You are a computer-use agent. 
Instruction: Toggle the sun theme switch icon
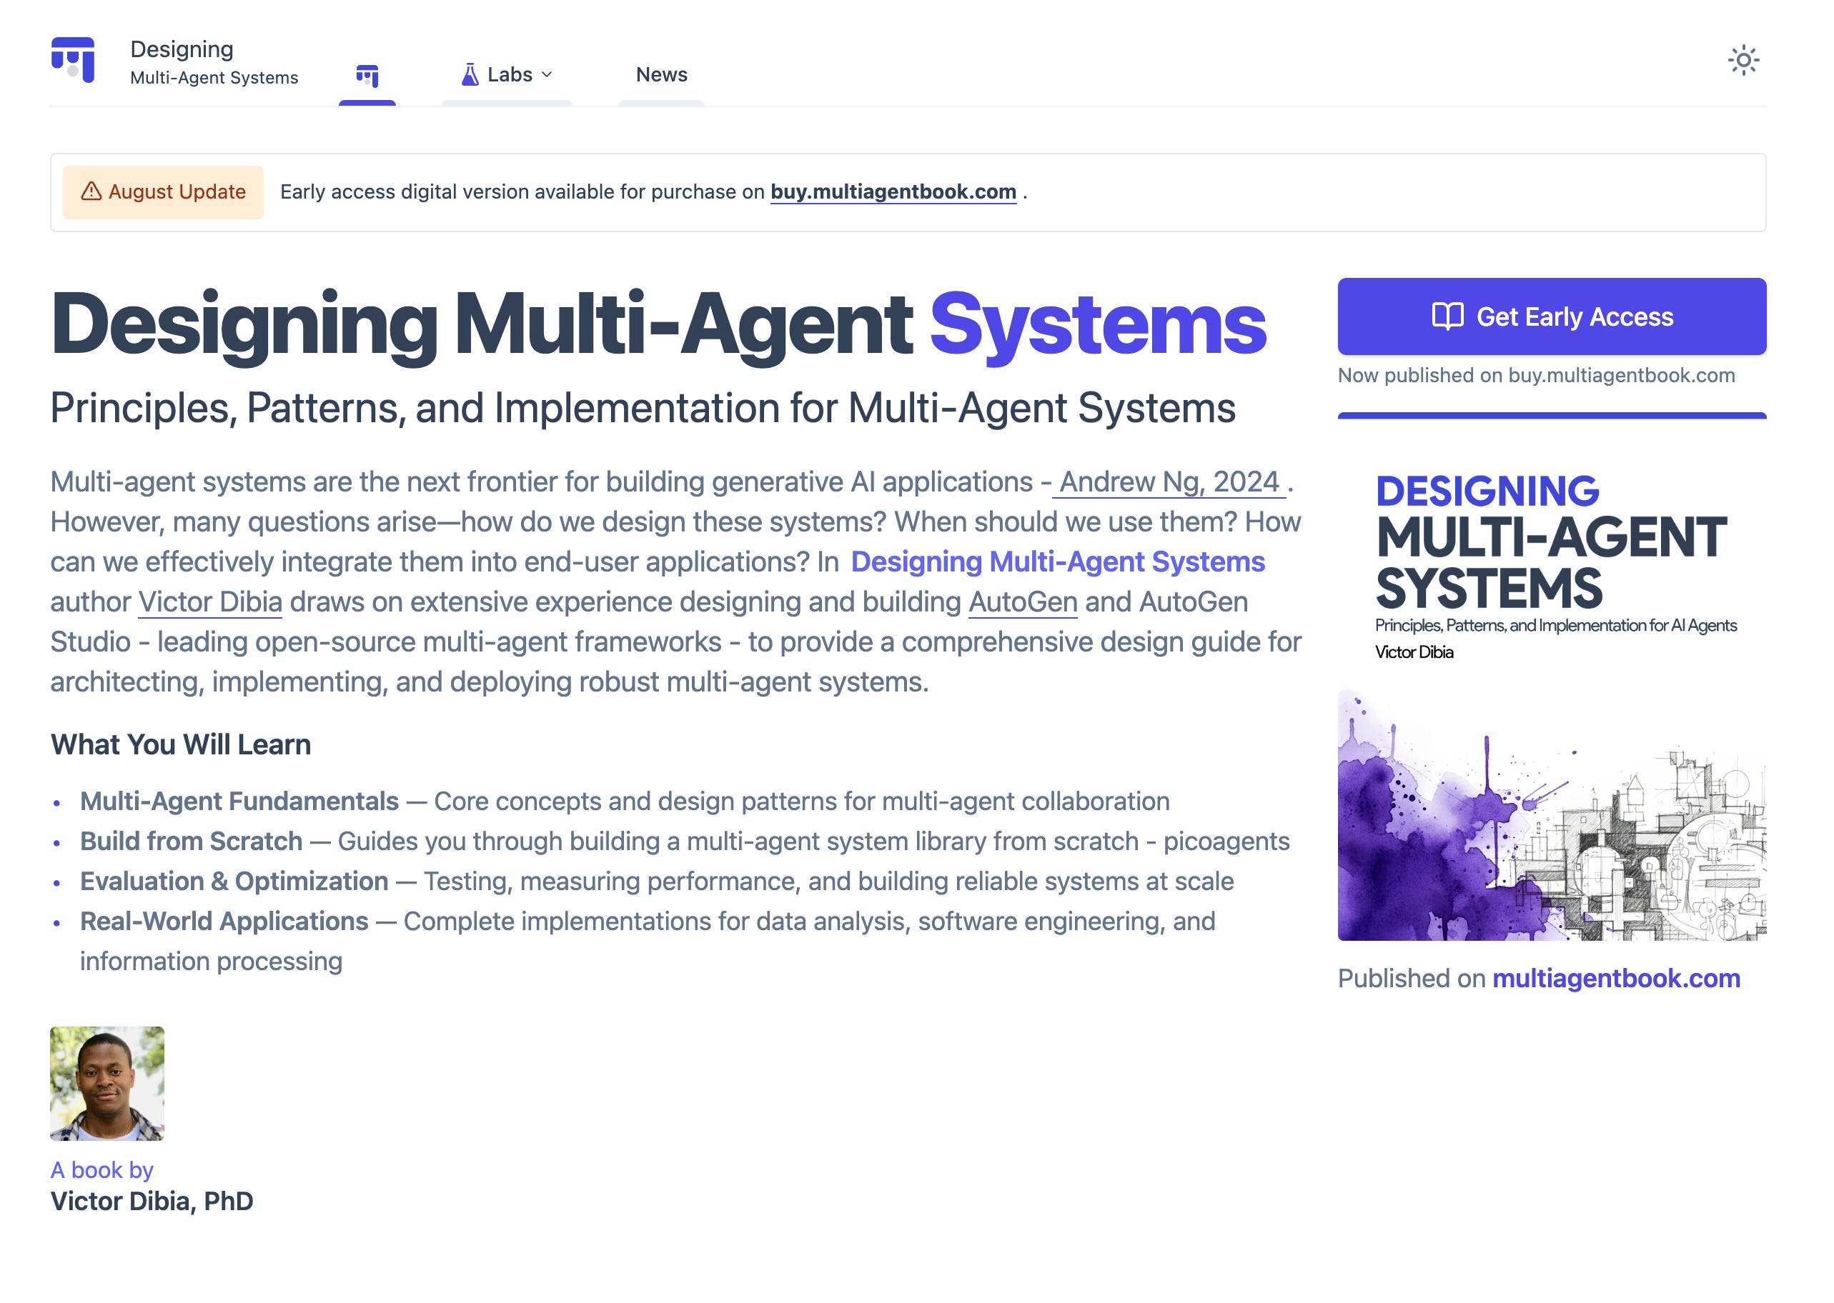tap(1743, 60)
